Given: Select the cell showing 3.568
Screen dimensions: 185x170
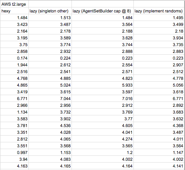Looking at the screenshot, I should pos(50,146).
